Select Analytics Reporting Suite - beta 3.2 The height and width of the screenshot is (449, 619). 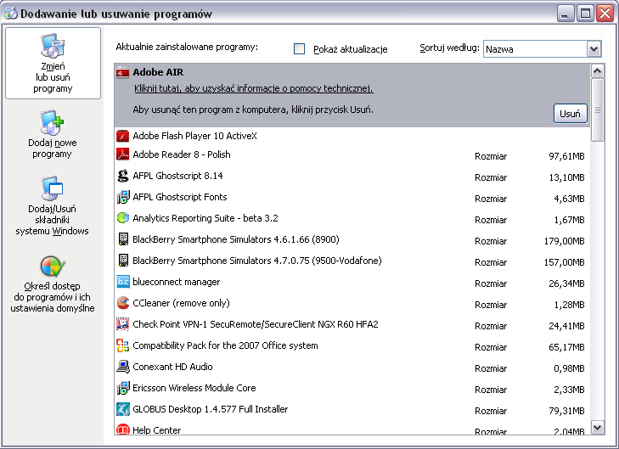pyautogui.click(x=352, y=219)
